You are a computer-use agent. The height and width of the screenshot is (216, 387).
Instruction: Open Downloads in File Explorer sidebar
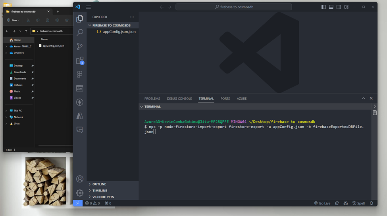19,72
